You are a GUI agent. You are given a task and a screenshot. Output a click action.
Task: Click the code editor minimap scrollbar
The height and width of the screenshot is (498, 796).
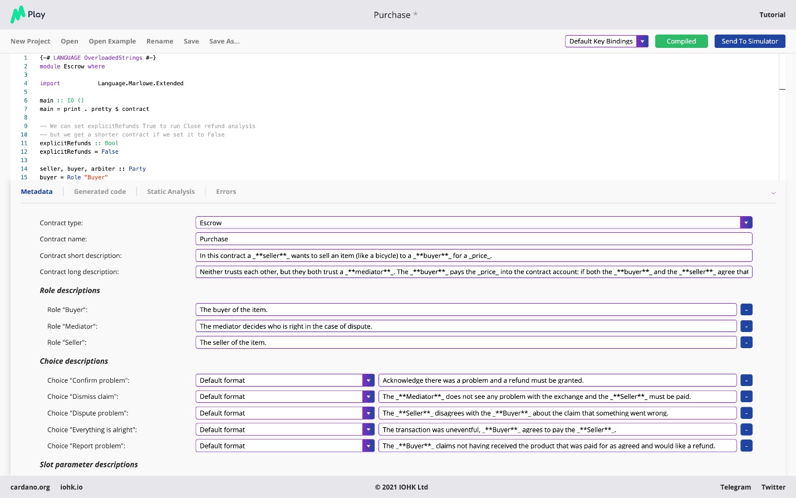tap(782, 116)
